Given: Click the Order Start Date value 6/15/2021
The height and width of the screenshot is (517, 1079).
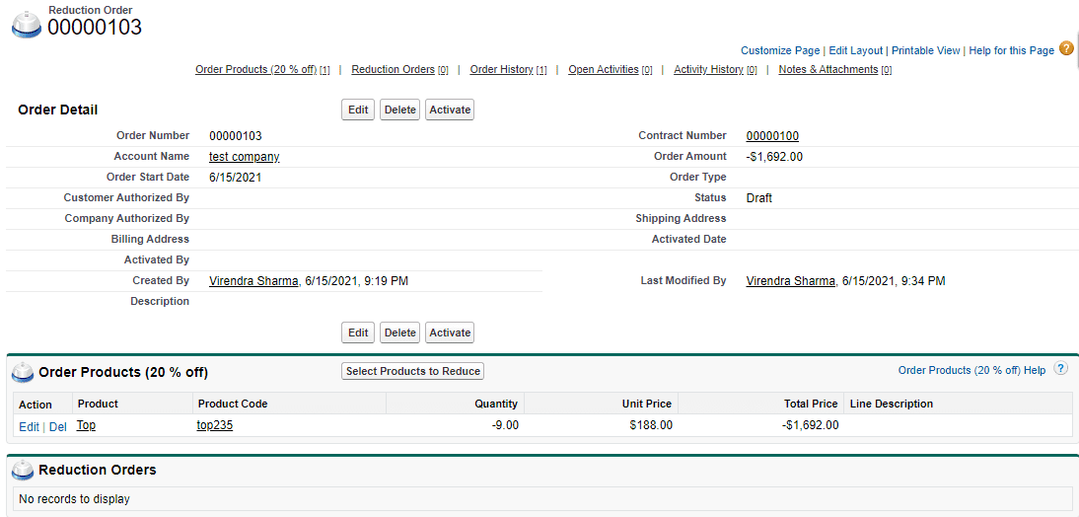Looking at the screenshot, I should pyautogui.click(x=236, y=177).
